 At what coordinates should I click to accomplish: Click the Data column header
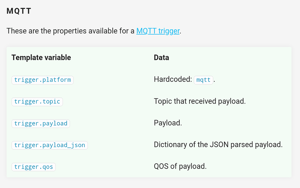161,57
